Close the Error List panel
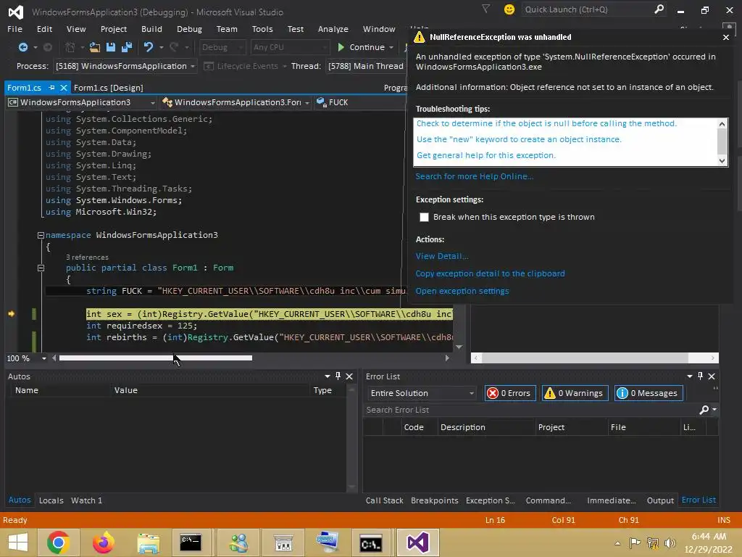Screen dimensions: 742x557 [712, 376]
